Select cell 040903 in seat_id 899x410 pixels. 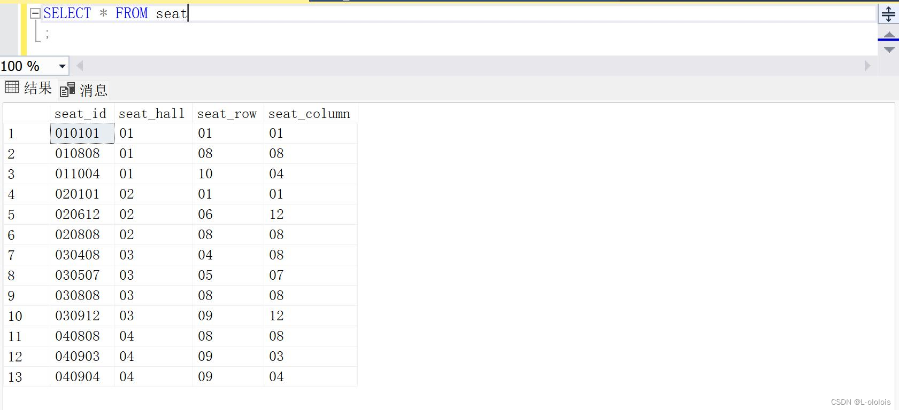click(82, 357)
